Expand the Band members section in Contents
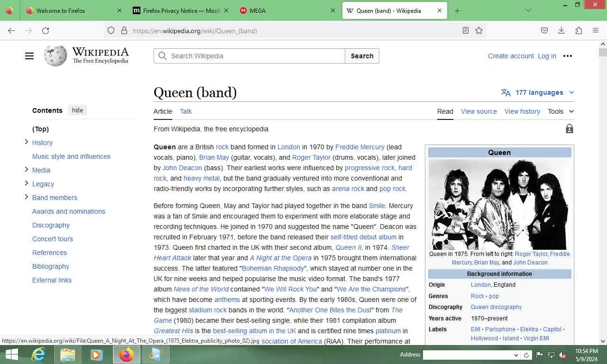 coord(27,197)
